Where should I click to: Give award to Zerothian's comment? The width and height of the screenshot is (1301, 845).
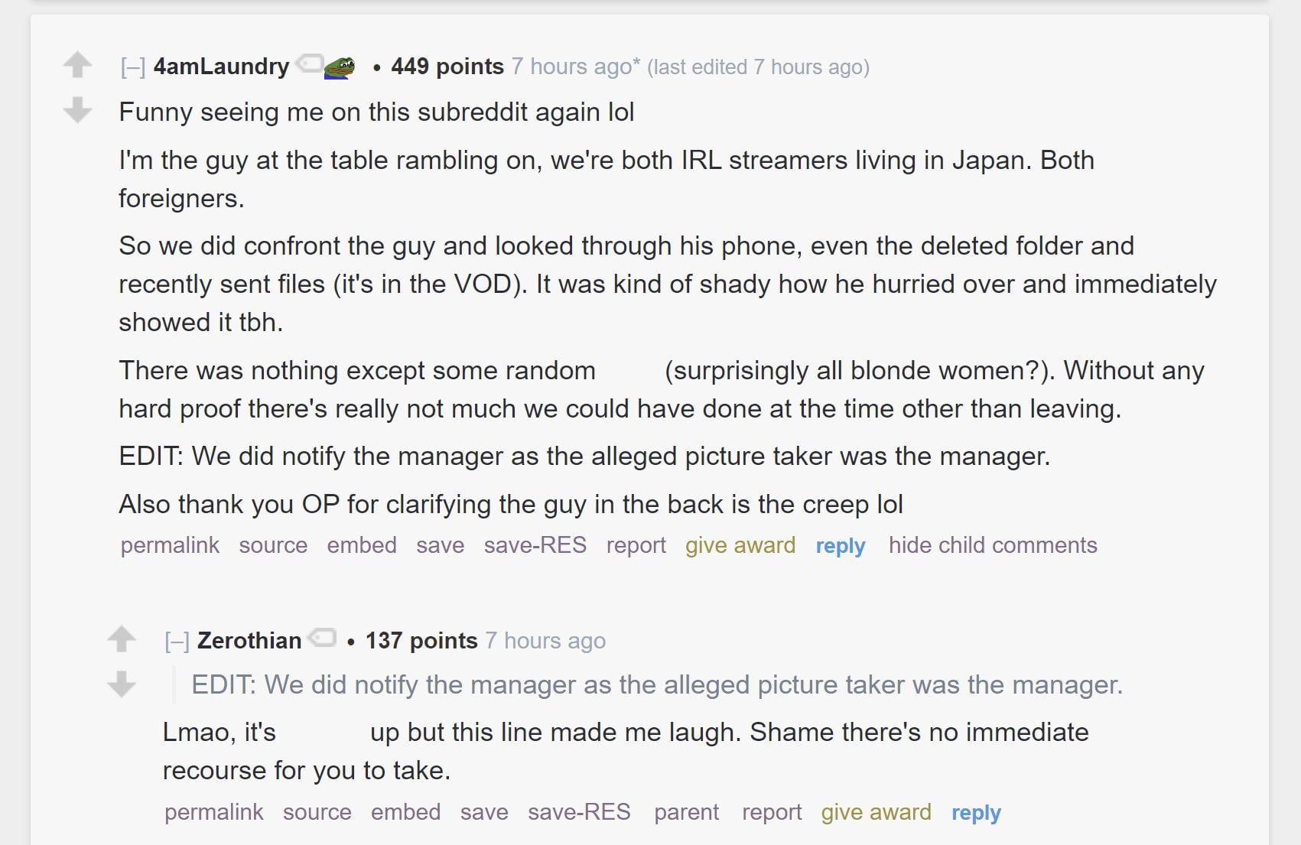coord(876,812)
